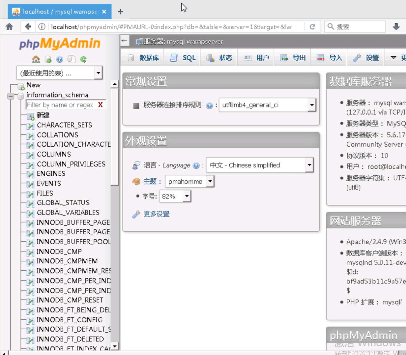Viewport: 406px width, 355px height.
Task: Click the 新建 new table icon
Action: [x=31, y=116]
